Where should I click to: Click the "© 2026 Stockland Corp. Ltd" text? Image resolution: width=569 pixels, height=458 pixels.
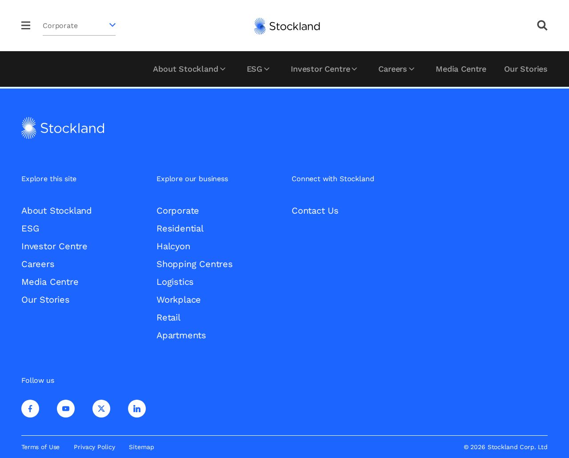(505, 447)
